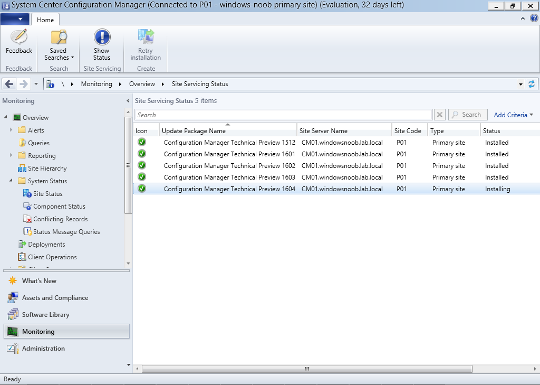
Task: Collapse the Monitoring navigation pane
Action: [128, 101]
